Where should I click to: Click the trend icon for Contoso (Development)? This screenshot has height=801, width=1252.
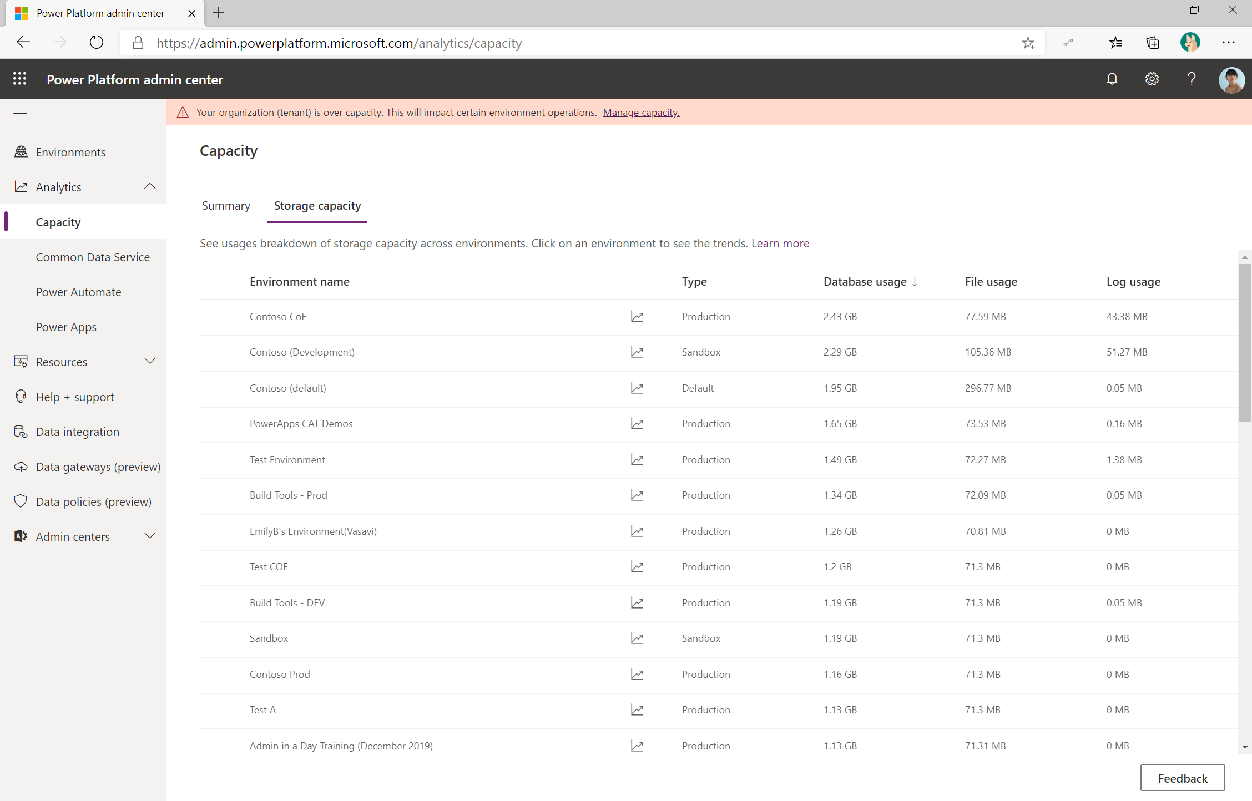pos(636,352)
